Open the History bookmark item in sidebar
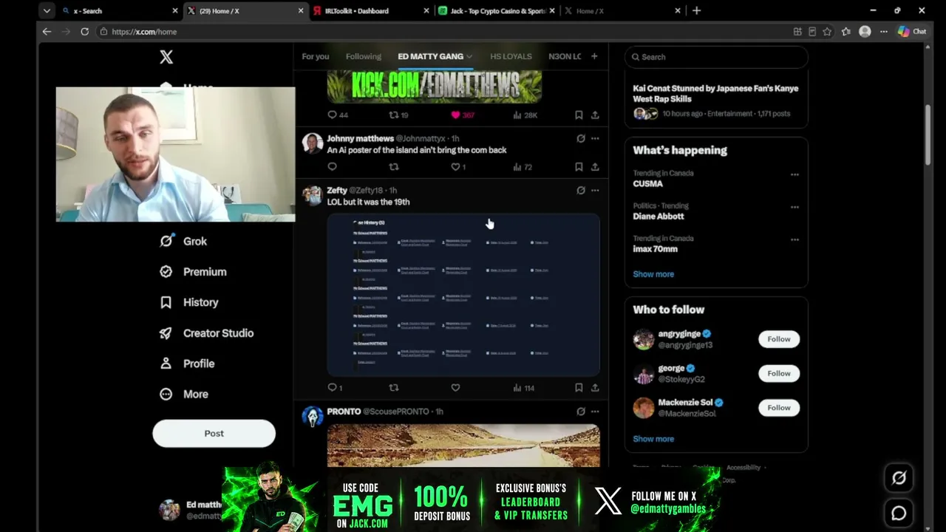Viewport: 946px width, 532px height. [x=189, y=302]
